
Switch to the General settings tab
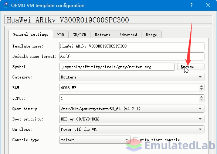click(x=31, y=34)
